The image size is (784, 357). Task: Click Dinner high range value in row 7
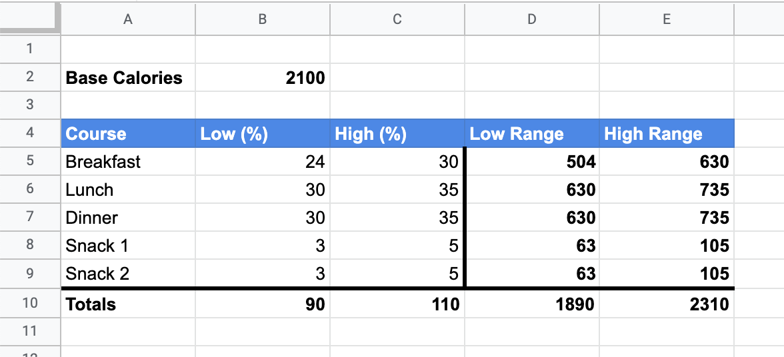666,218
